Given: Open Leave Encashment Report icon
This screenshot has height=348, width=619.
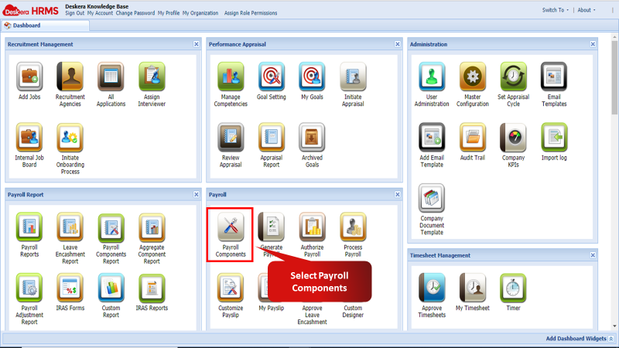Looking at the screenshot, I should (x=70, y=227).
